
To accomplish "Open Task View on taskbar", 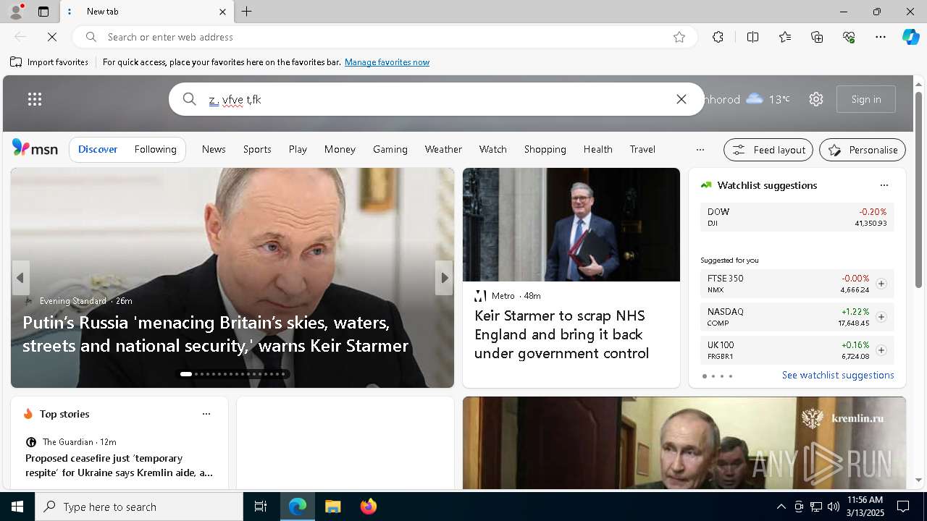I will click(x=261, y=507).
